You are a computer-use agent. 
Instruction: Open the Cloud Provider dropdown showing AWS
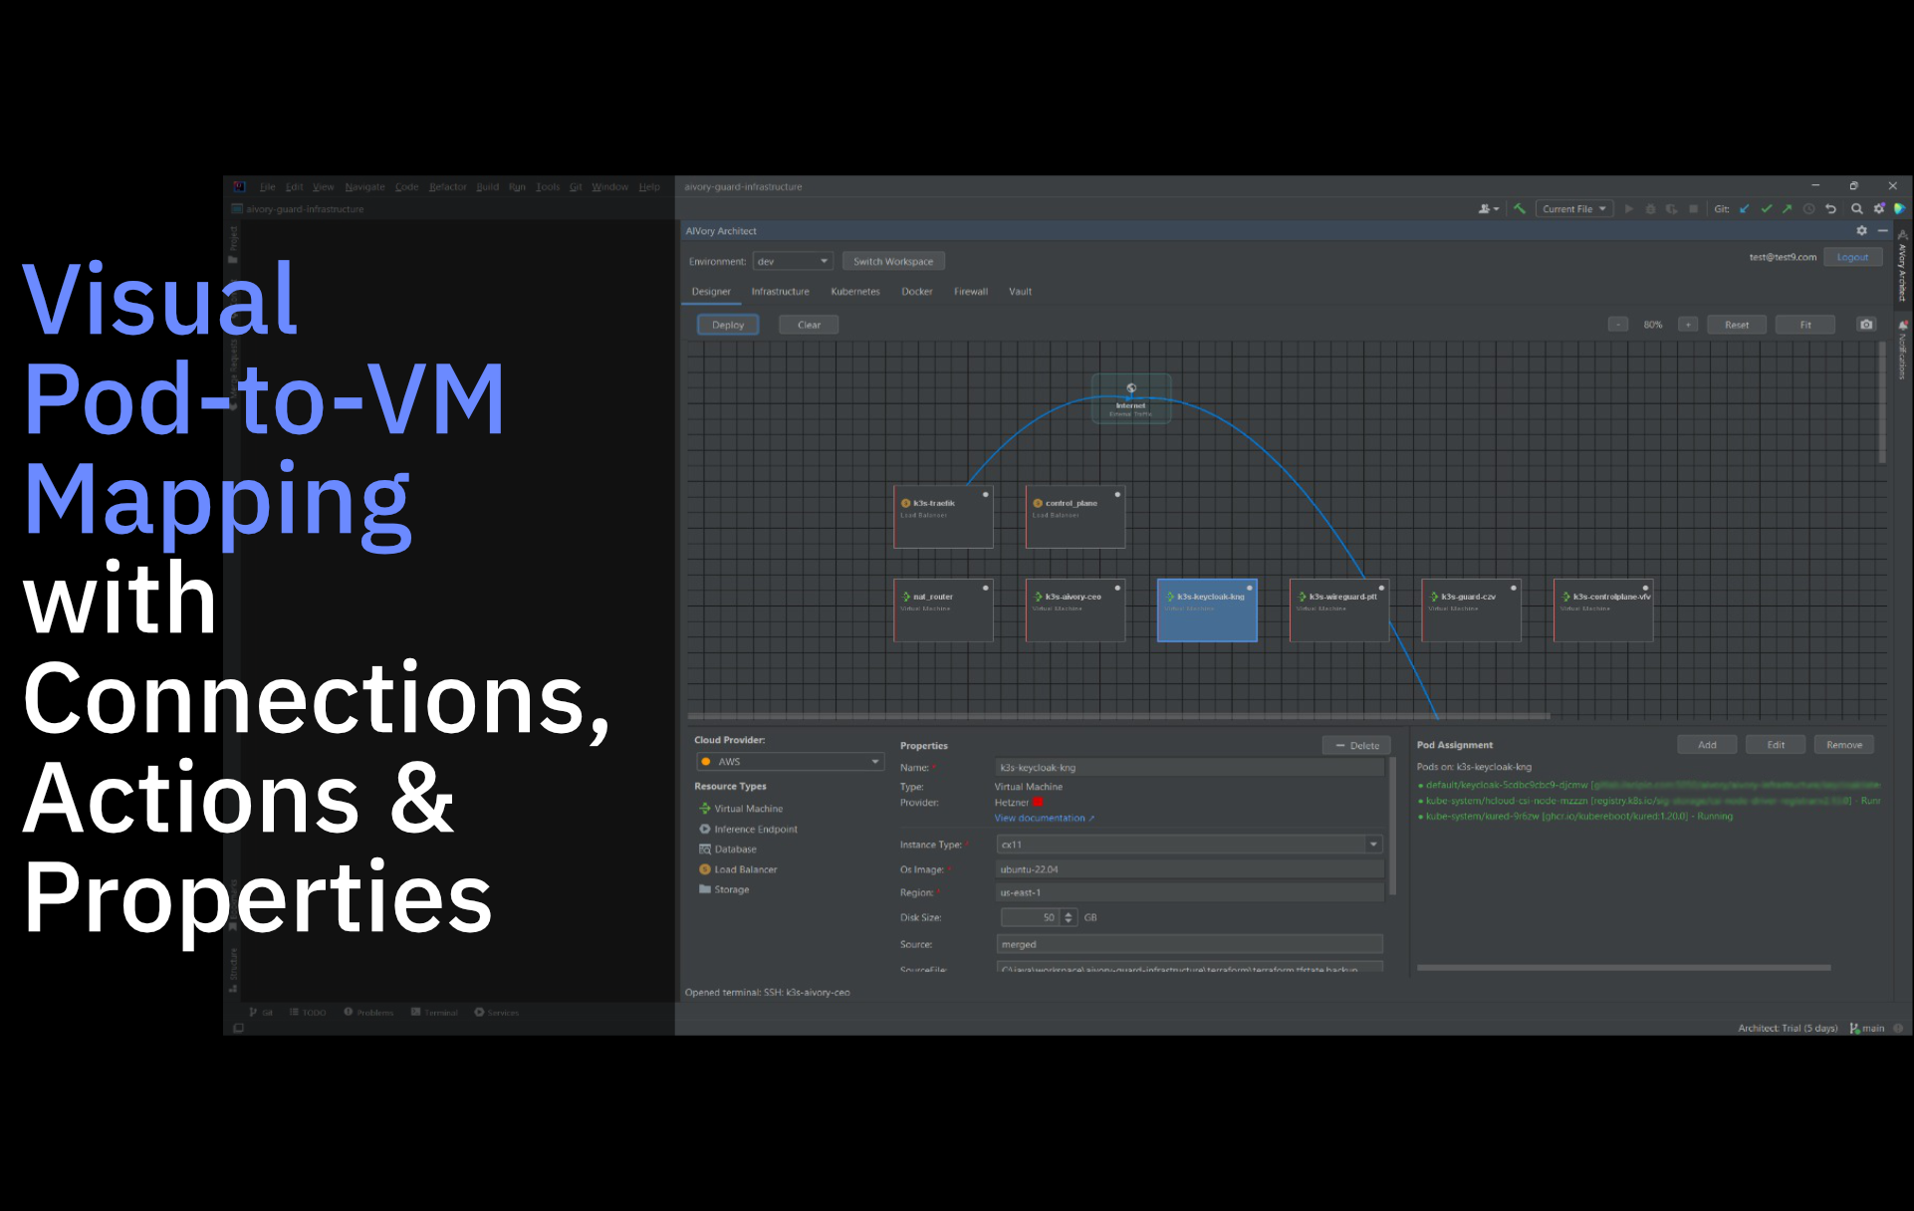click(x=790, y=761)
